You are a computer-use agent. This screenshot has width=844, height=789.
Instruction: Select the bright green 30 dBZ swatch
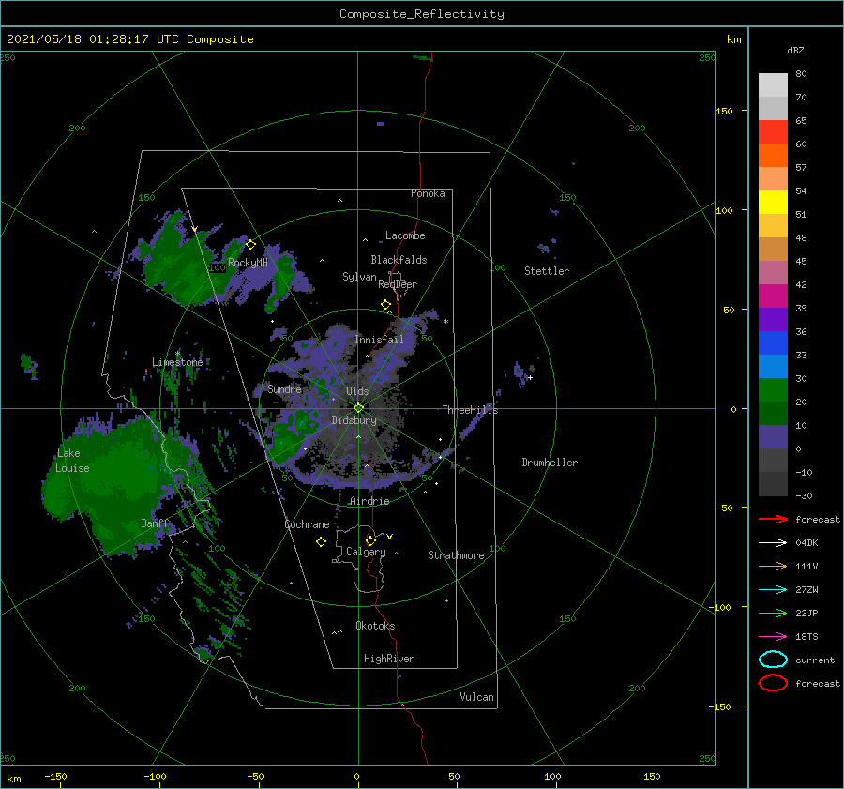point(773,389)
